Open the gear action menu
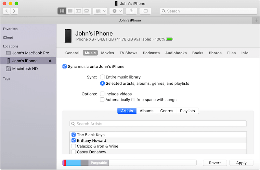 pos(116,11)
